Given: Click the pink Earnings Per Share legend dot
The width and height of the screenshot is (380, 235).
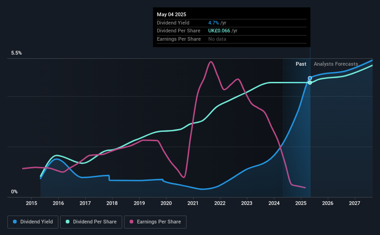Looking at the screenshot, I should tap(131, 222).
